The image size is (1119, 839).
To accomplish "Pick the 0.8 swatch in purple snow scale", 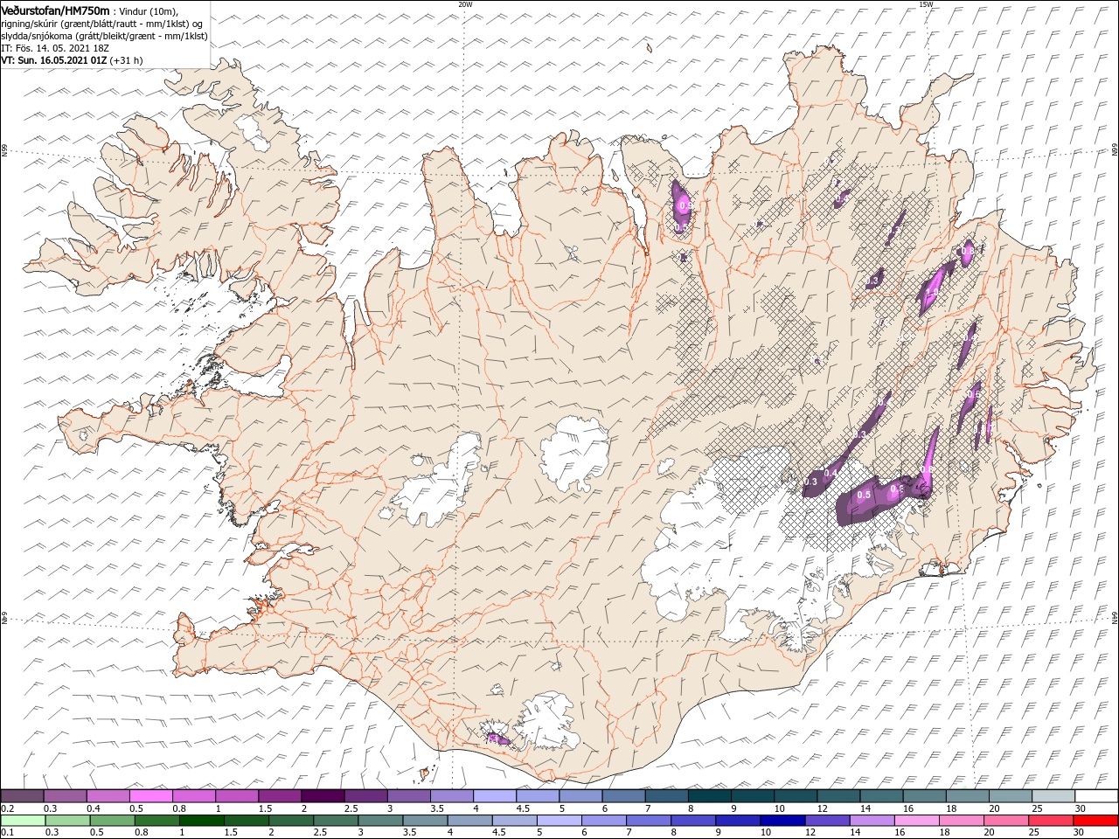I will click(193, 796).
